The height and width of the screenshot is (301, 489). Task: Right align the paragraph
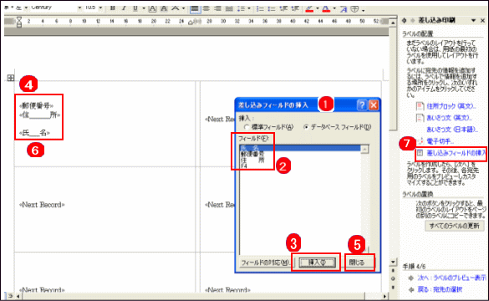click(217, 8)
